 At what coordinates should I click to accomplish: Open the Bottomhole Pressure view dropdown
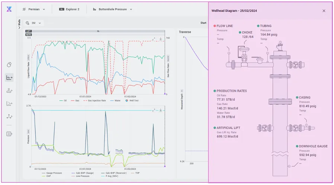[x=112, y=9]
